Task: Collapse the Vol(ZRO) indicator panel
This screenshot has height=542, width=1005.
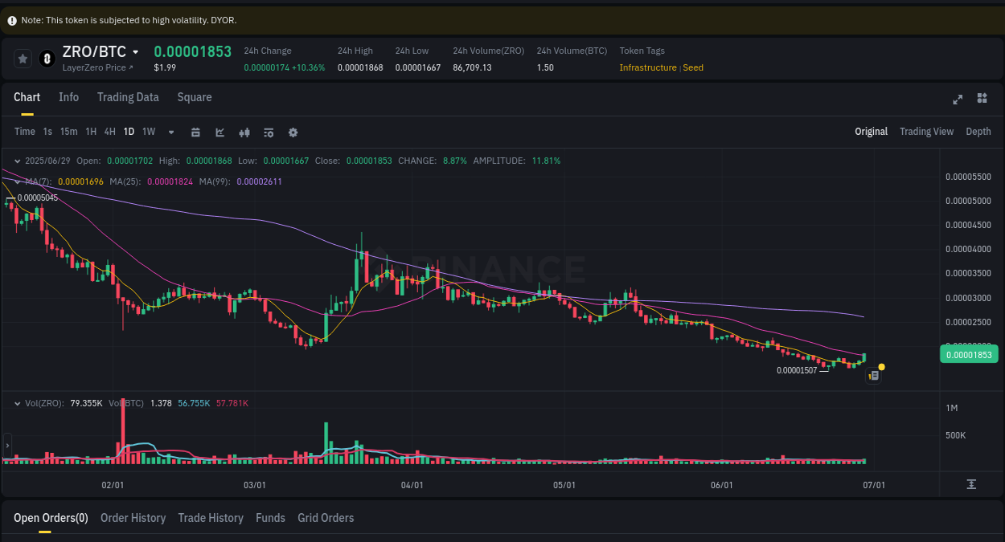Action: (16, 402)
